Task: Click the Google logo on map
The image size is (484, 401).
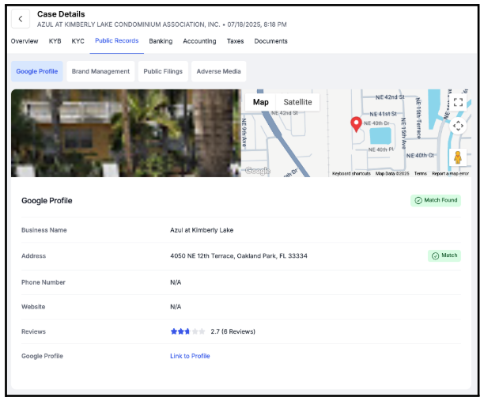Action: (258, 170)
